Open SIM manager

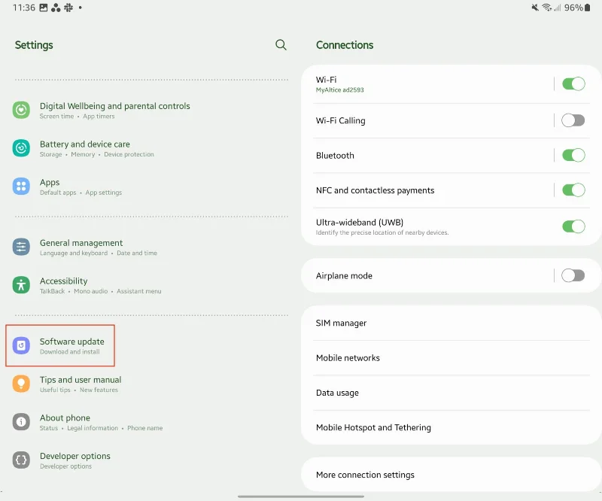tap(451, 323)
